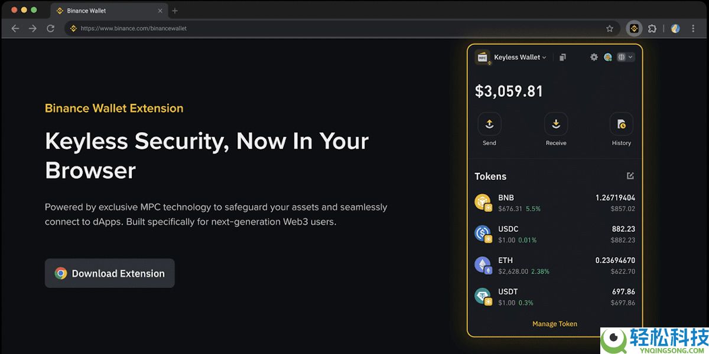Open the Chrome three-dot menu
The image size is (709, 354).
[694, 28]
